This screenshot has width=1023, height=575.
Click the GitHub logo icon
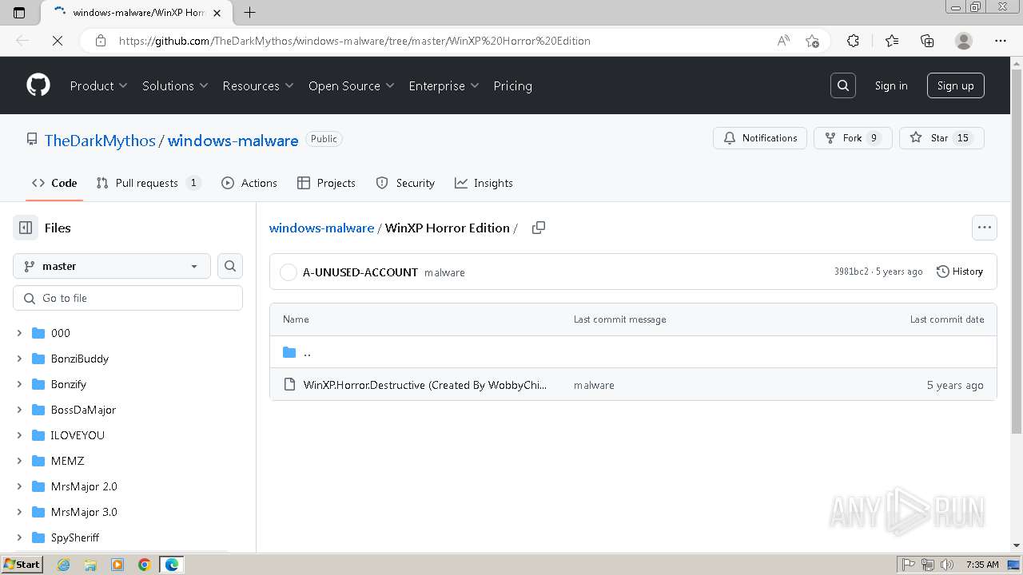point(38,85)
